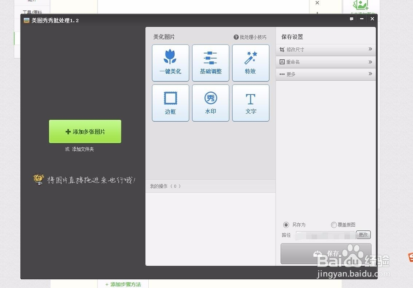Viewport: 413px width, 288px height.
Task: Click the 添加多张图片 green button
Action: pyautogui.click(x=85, y=131)
